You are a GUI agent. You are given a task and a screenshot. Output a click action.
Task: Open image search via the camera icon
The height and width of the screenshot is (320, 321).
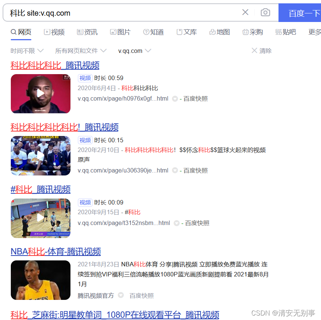click(x=265, y=12)
